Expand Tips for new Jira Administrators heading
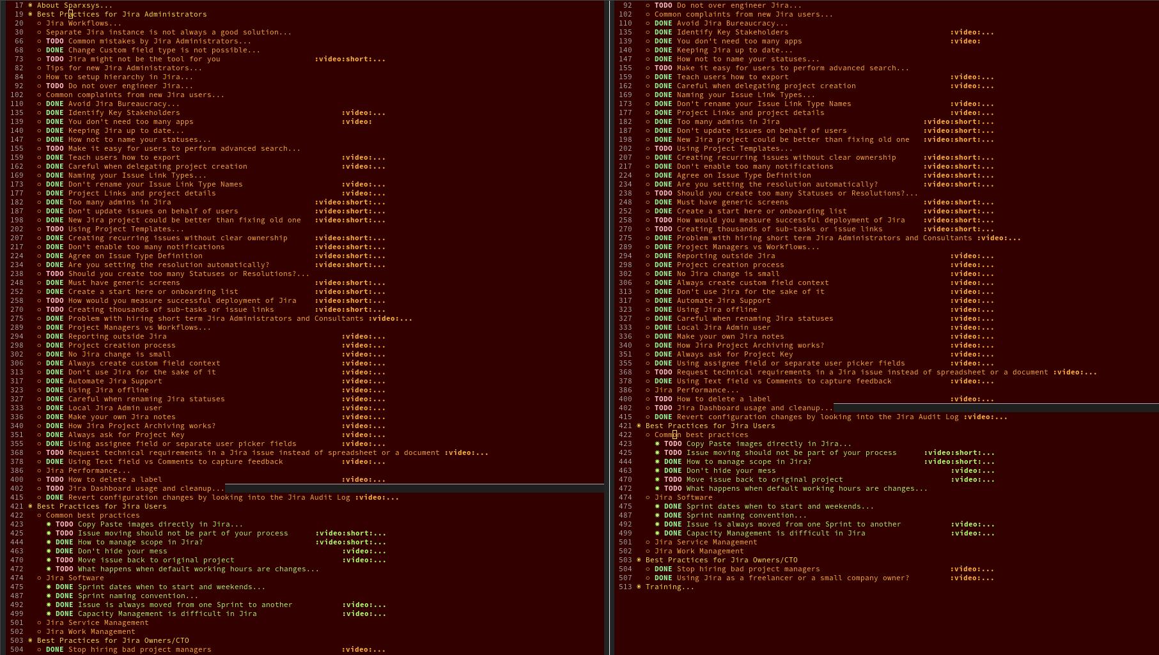 pos(123,68)
